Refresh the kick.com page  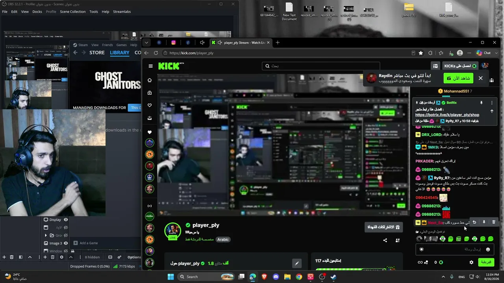(156, 53)
